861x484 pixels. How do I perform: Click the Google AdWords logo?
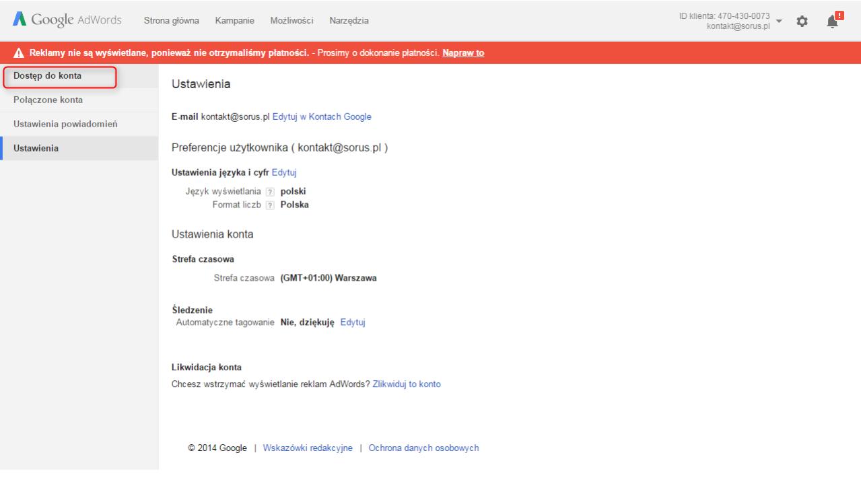(x=66, y=20)
